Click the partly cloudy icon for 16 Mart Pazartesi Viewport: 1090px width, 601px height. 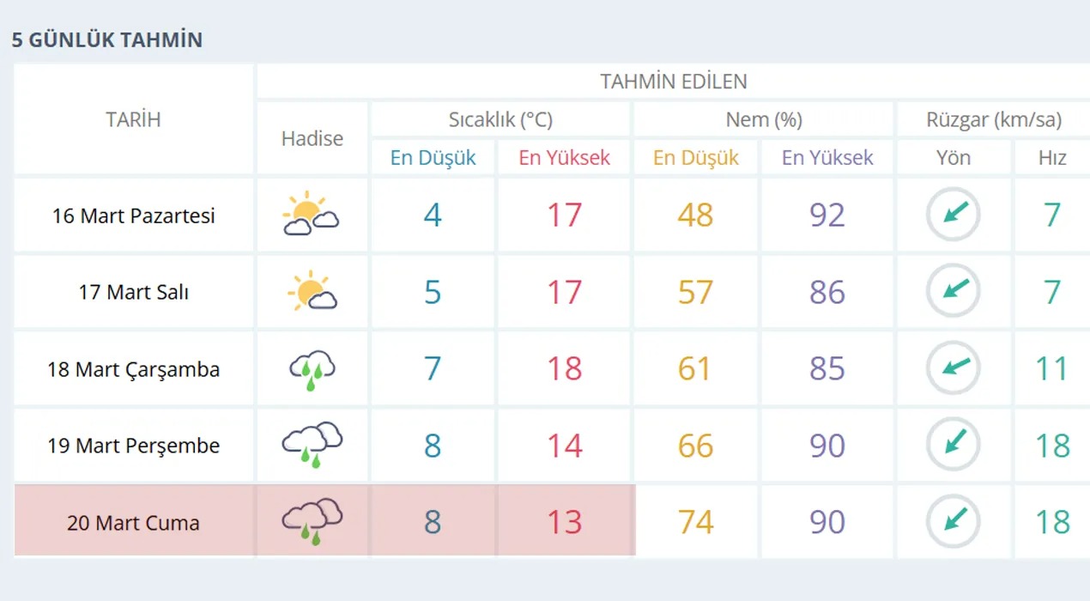[x=311, y=216]
